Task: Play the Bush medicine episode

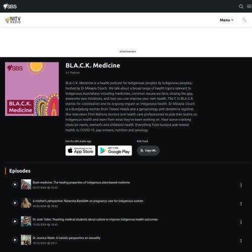Action: click(15, 184)
